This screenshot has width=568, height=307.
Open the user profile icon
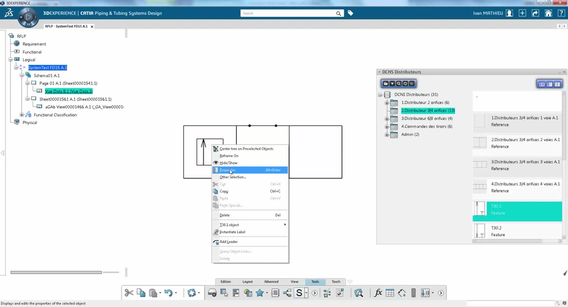[509, 13]
